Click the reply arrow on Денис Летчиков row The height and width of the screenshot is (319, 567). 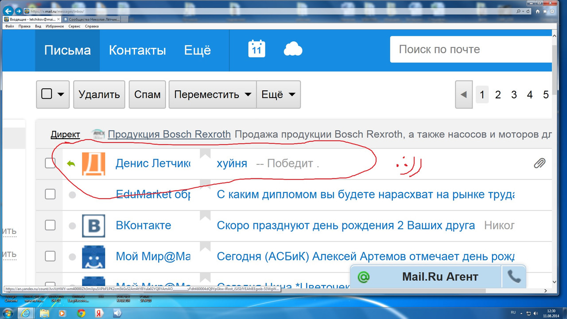pos(71,163)
